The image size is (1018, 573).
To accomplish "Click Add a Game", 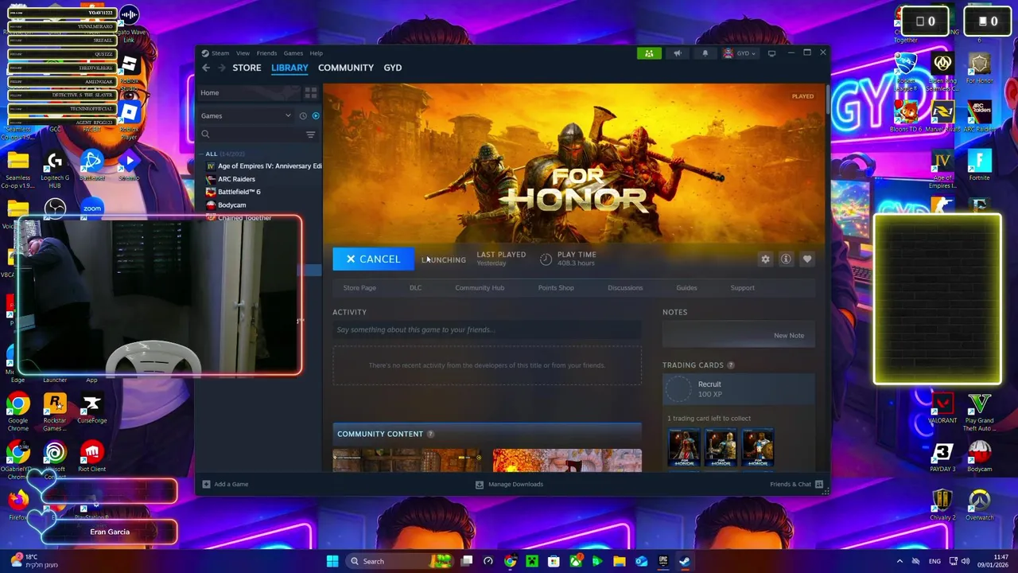I will [x=225, y=484].
